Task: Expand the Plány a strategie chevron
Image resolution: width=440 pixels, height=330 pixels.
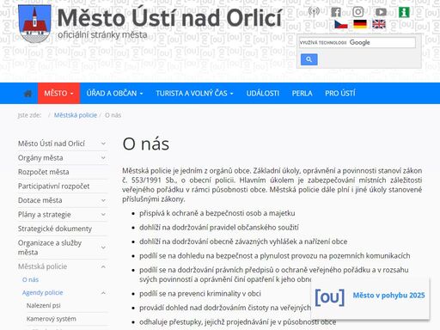Action: (x=103, y=215)
